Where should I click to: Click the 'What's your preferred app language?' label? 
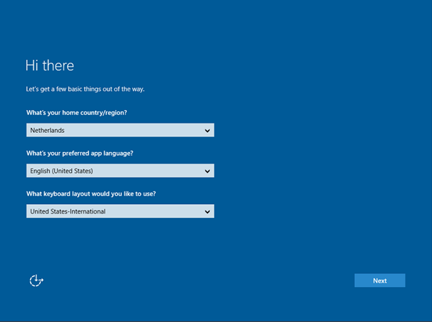[x=79, y=154]
